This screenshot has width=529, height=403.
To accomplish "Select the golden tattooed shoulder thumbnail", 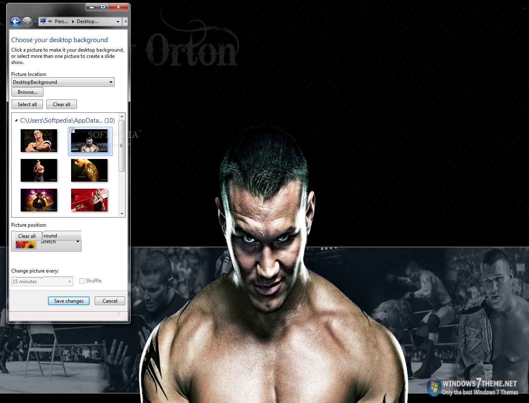I will pyautogui.click(x=89, y=170).
